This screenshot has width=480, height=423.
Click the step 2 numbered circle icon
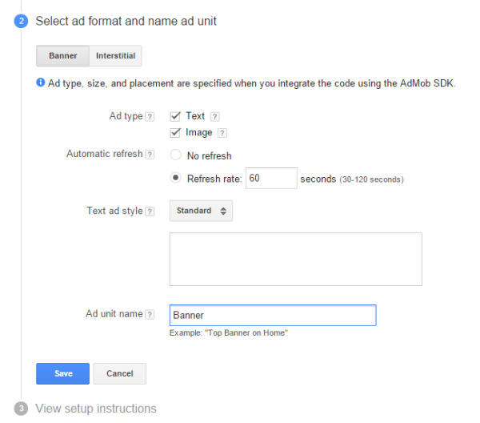(22, 21)
